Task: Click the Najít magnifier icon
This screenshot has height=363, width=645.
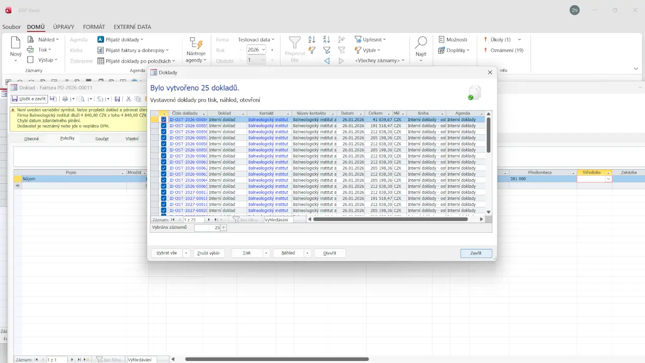Action: tap(421, 43)
